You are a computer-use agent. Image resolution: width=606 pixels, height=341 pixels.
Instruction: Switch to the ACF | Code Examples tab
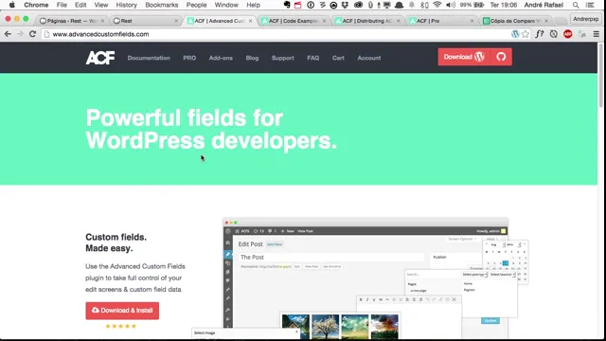click(x=293, y=21)
